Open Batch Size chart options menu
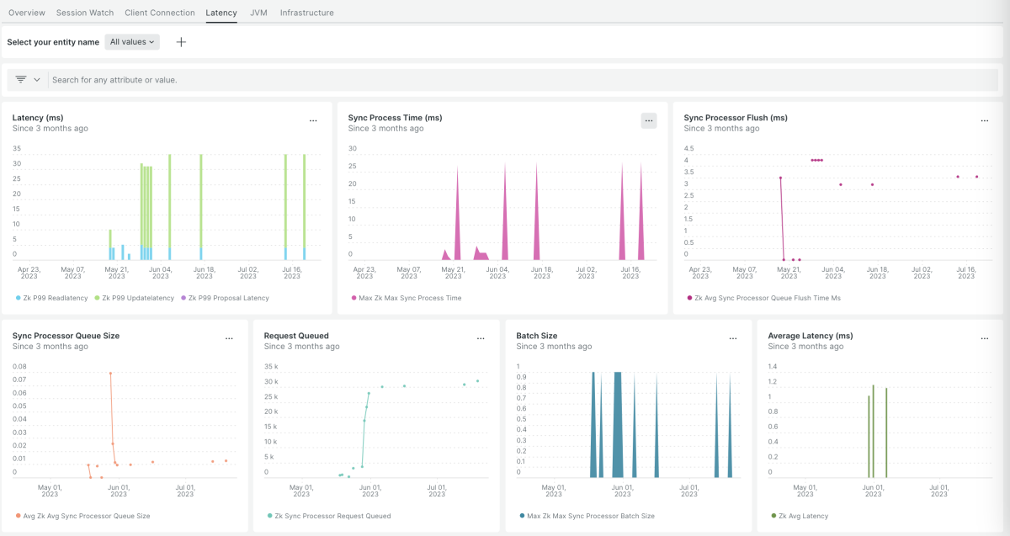Image resolution: width=1010 pixels, height=536 pixels. (x=732, y=339)
